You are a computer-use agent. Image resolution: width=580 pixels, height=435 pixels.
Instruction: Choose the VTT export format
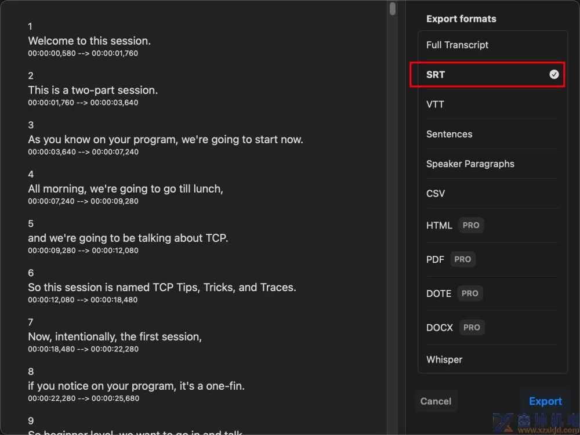tap(492, 104)
